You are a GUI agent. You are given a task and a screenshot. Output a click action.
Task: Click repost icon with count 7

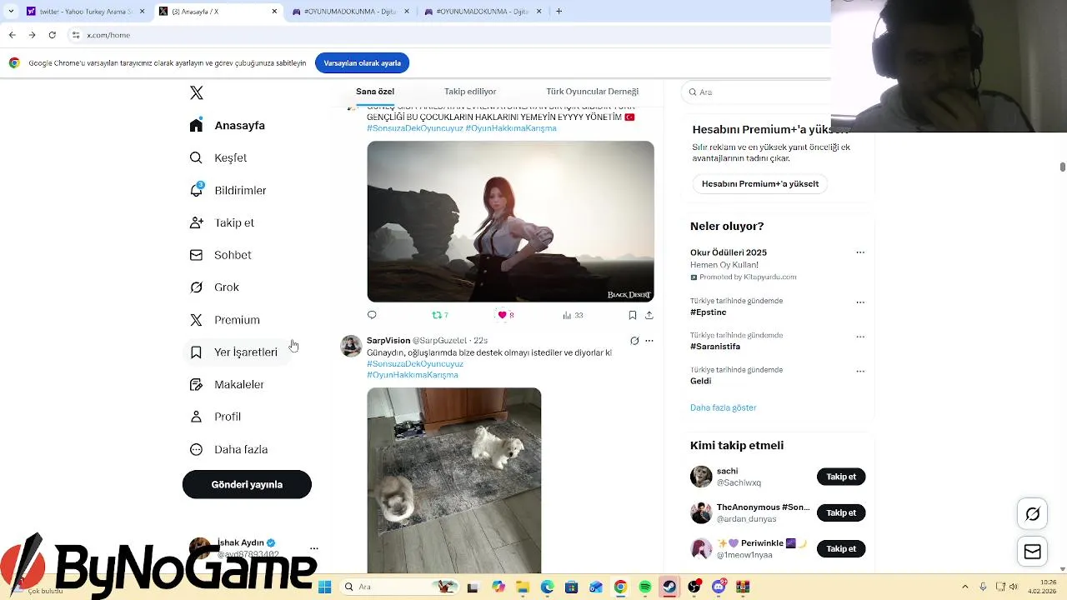pos(439,315)
